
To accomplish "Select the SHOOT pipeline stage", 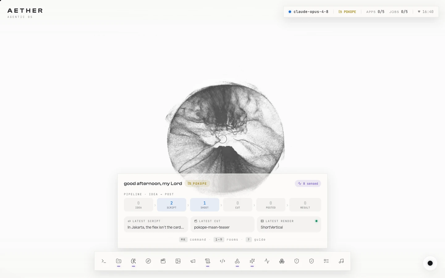I will pyautogui.click(x=205, y=205).
